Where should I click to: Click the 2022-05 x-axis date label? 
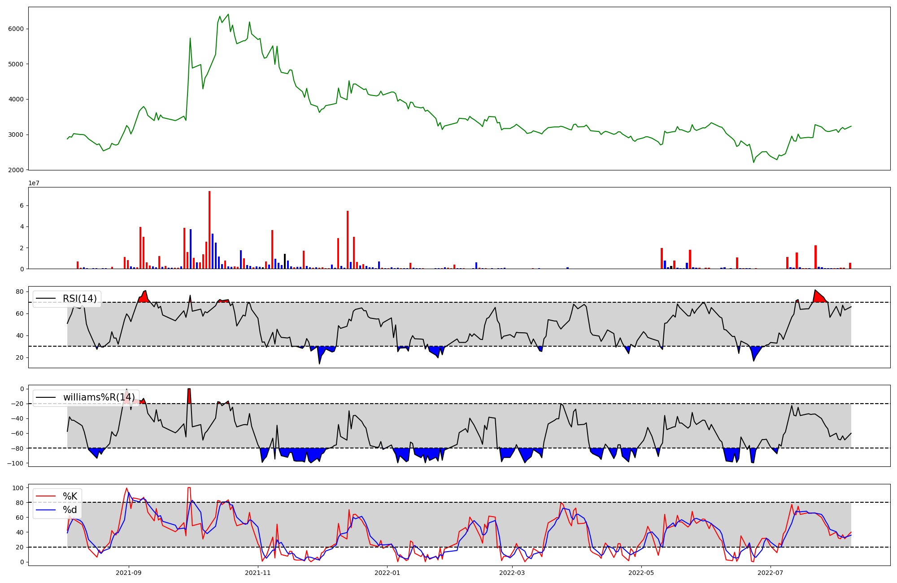point(641,573)
